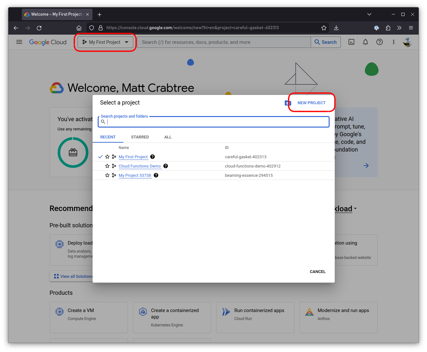The width and height of the screenshot is (427, 352).
Task: Open the browser home page icon
Action: tap(79, 28)
